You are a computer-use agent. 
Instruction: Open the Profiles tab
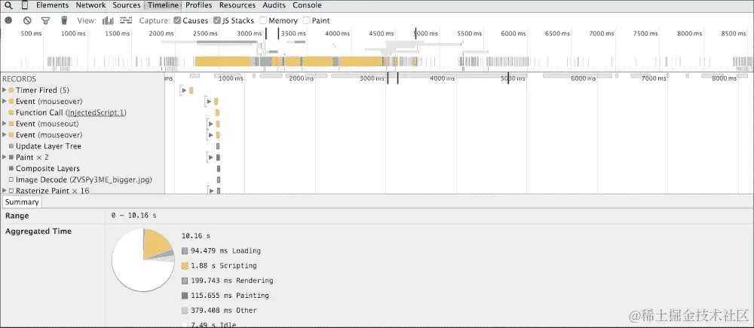(x=199, y=5)
